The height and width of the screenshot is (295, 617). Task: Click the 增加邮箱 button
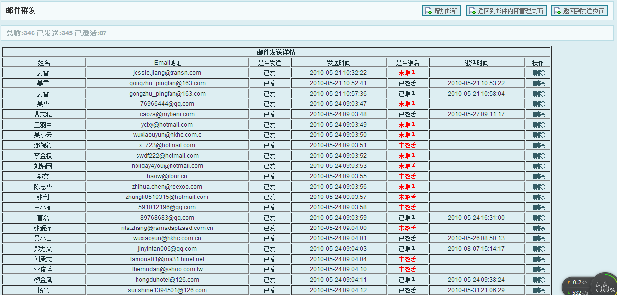[442, 11]
